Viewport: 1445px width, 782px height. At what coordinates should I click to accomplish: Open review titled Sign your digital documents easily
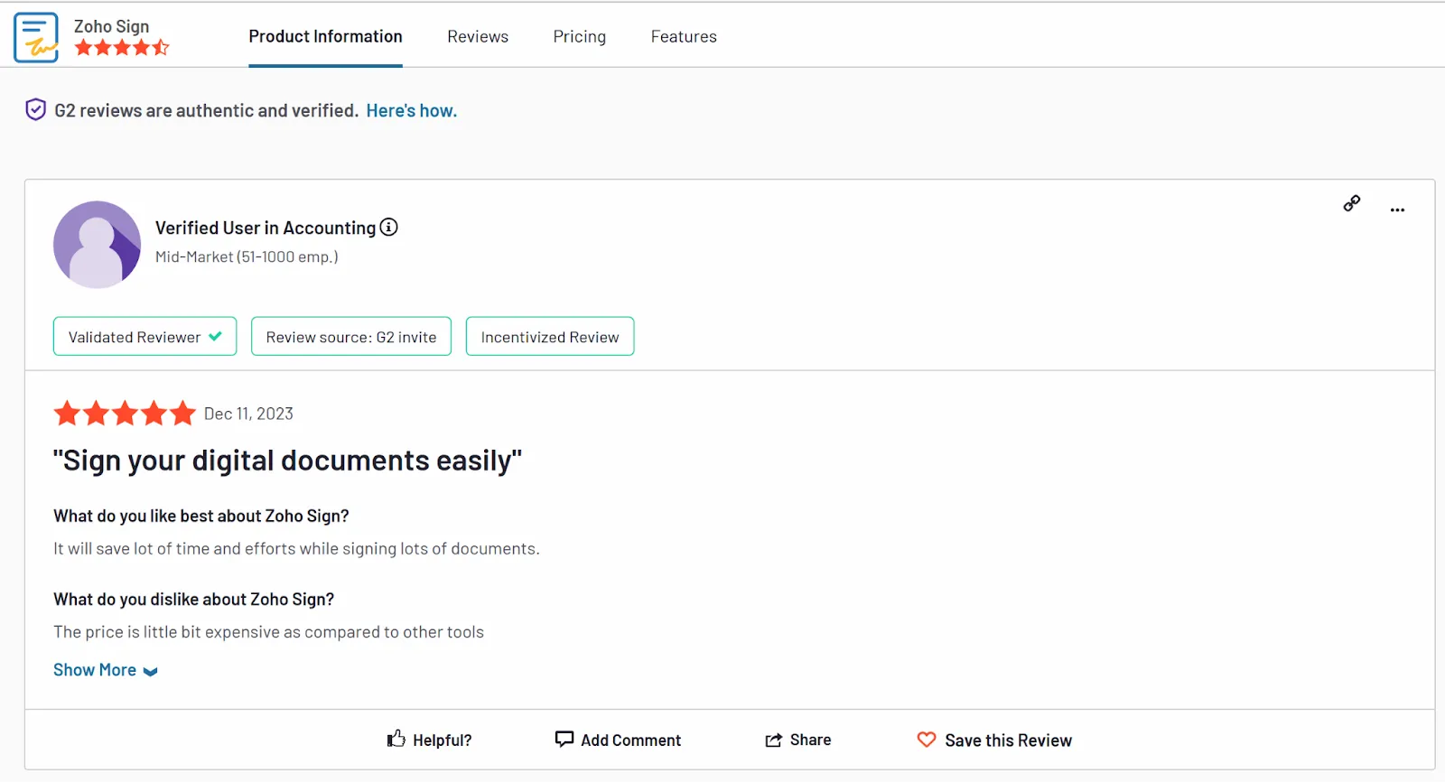pos(287,461)
